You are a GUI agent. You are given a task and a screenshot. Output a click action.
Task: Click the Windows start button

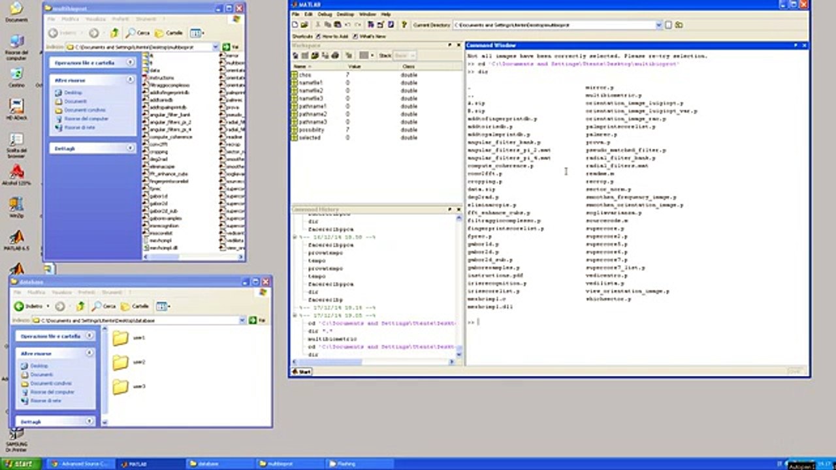(x=21, y=463)
